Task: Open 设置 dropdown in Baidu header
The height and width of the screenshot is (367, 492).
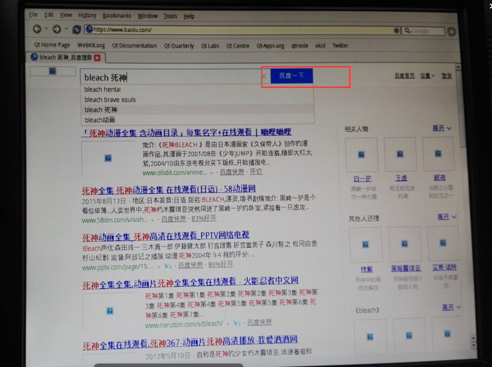Action: [x=427, y=76]
